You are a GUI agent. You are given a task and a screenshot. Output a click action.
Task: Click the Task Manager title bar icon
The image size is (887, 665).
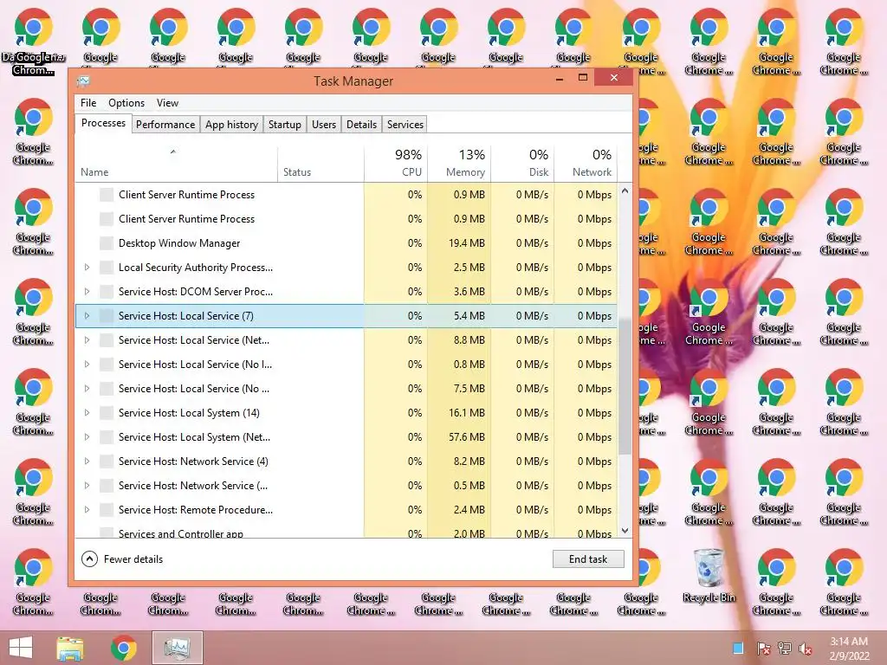click(x=83, y=81)
